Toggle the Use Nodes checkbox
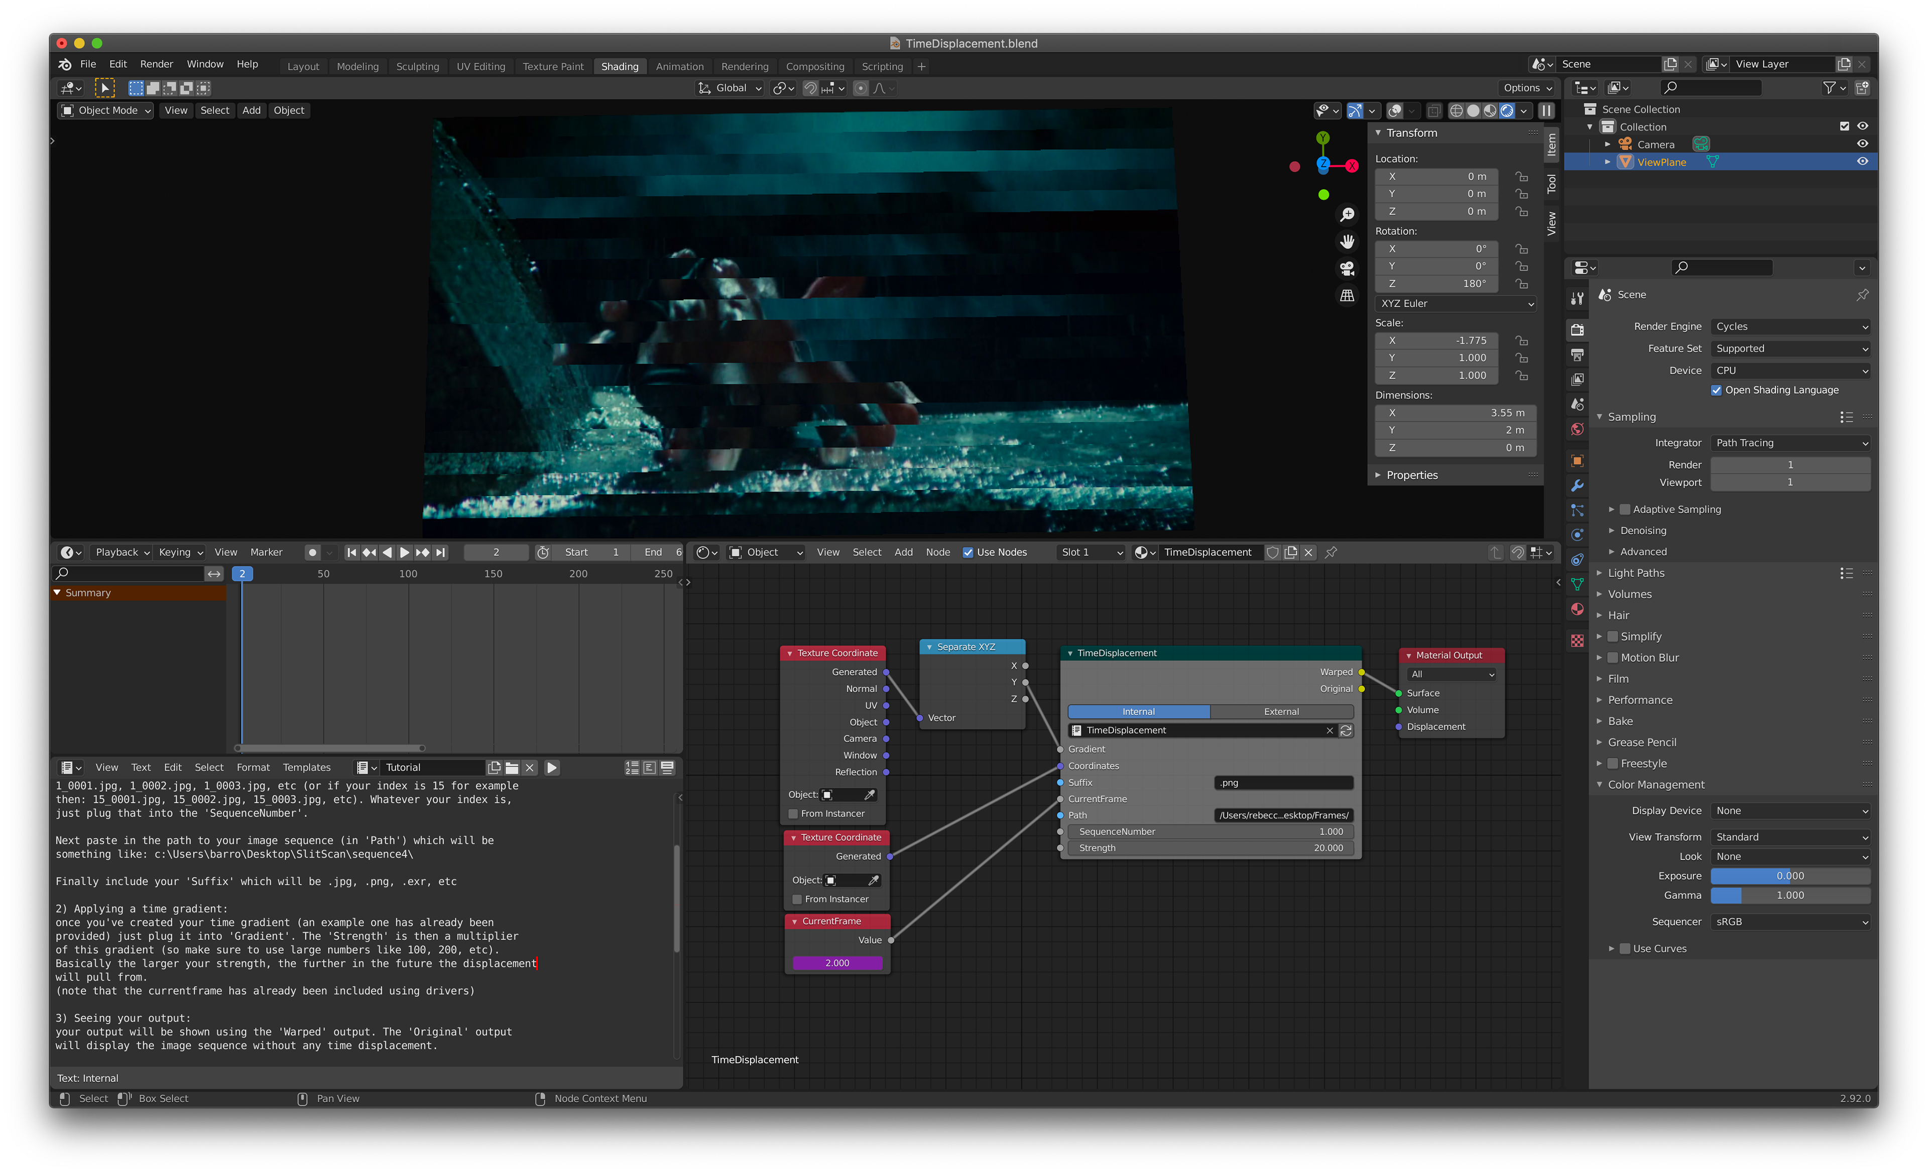Screen dimensions: 1928x1173 click(968, 552)
